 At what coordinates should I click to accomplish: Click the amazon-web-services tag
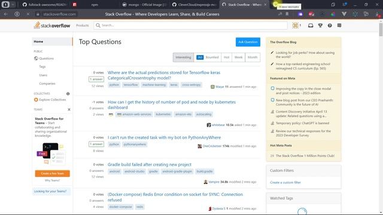click(x=134, y=114)
